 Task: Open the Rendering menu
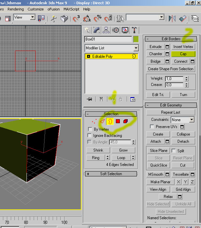point(15,9)
